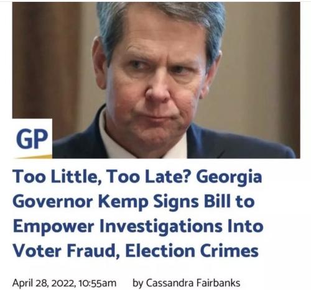The height and width of the screenshot is (290, 311).
Task: Click the words "Election Crimes" in headline
Action: pyautogui.click(x=192, y=251)
